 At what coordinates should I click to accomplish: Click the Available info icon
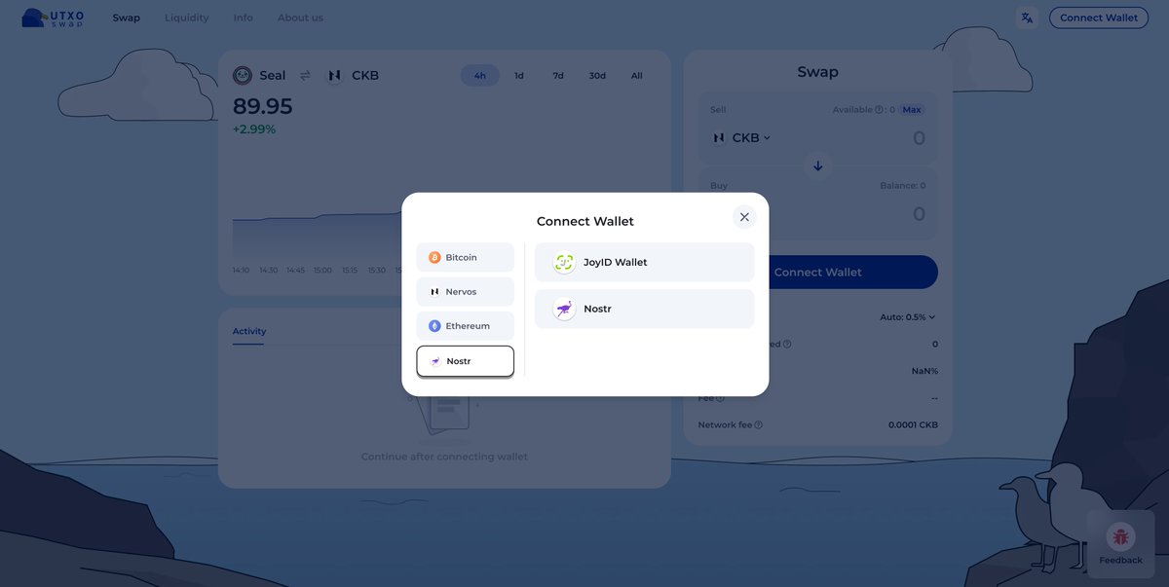pyautogui.click(x=879, y=110)
